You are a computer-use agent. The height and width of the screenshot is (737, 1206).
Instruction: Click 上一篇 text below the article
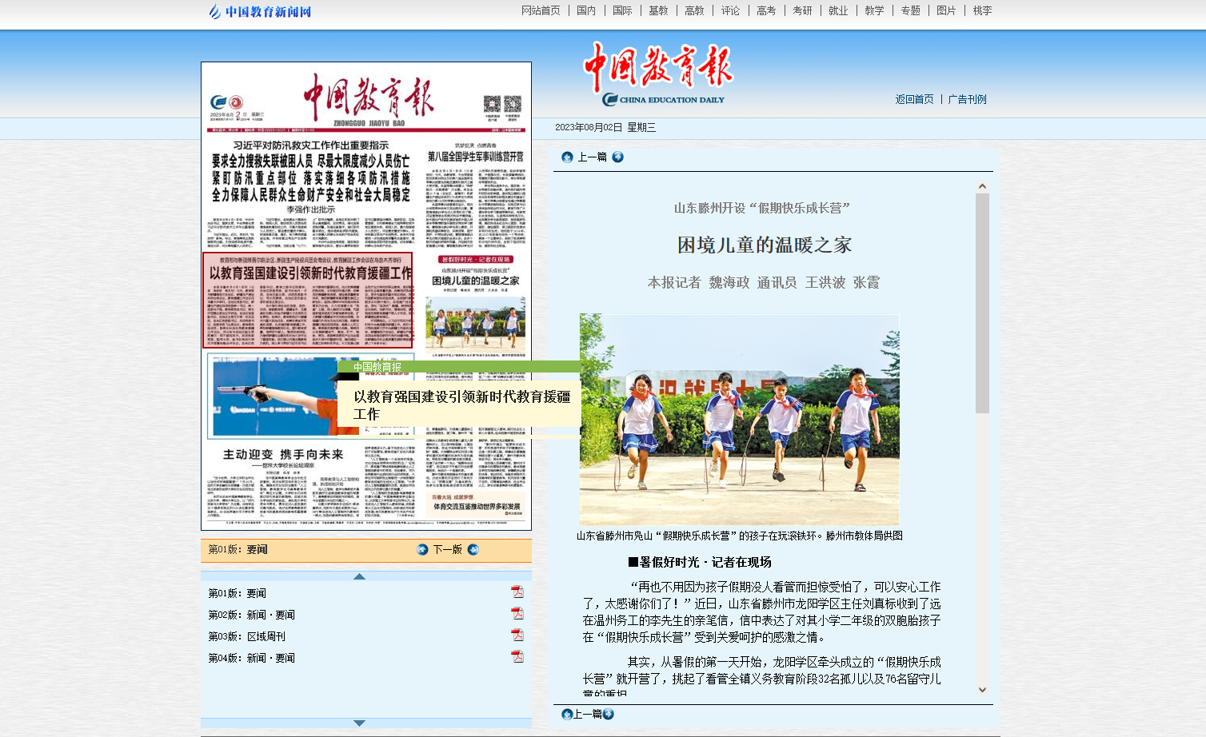(588, 714)
